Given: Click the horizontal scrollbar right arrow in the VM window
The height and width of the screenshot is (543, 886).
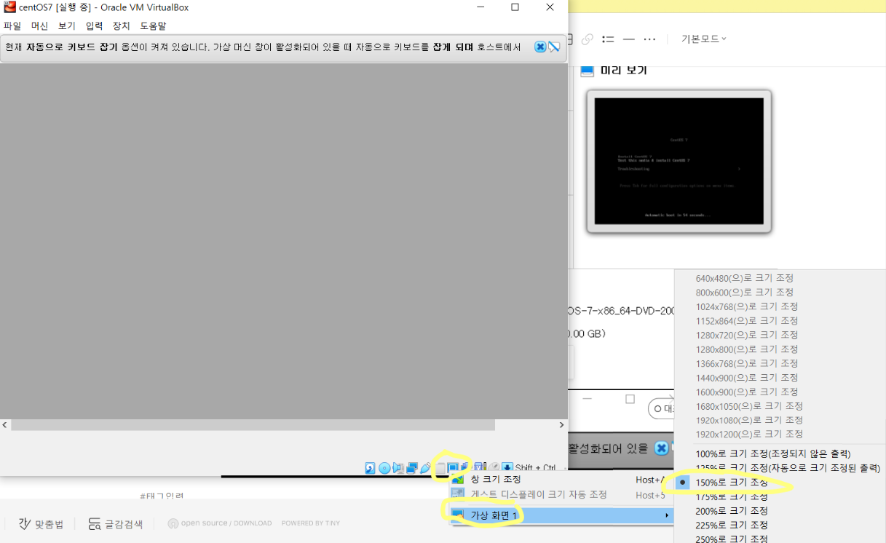Looking at the screenshot, I should point(561,424).
